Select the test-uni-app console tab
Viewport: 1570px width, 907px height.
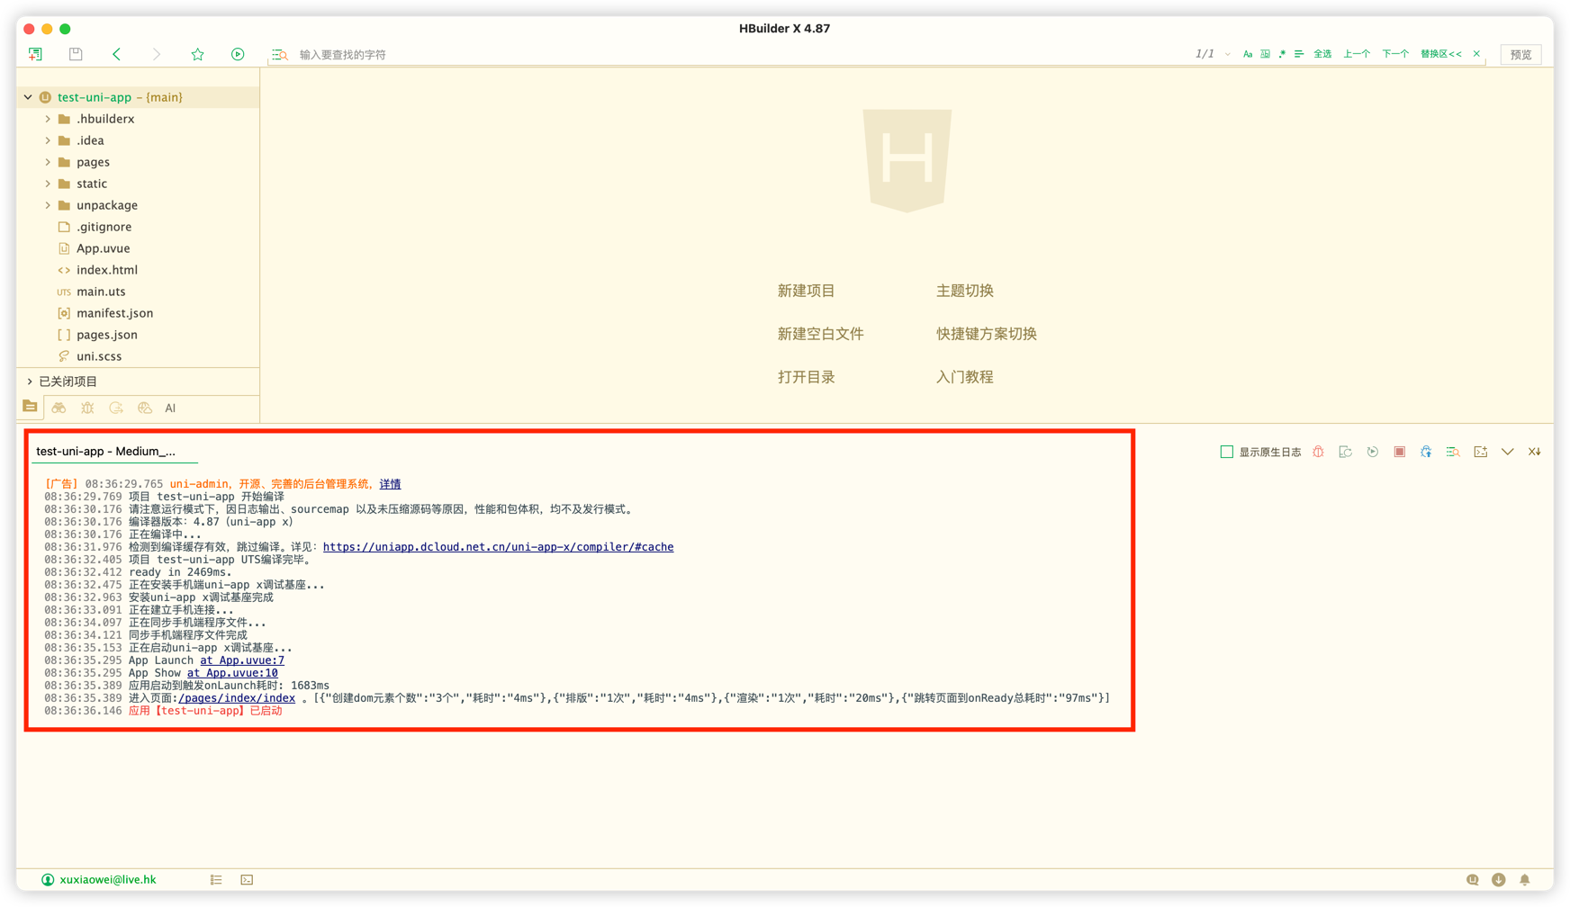click(x=105, y=452)
